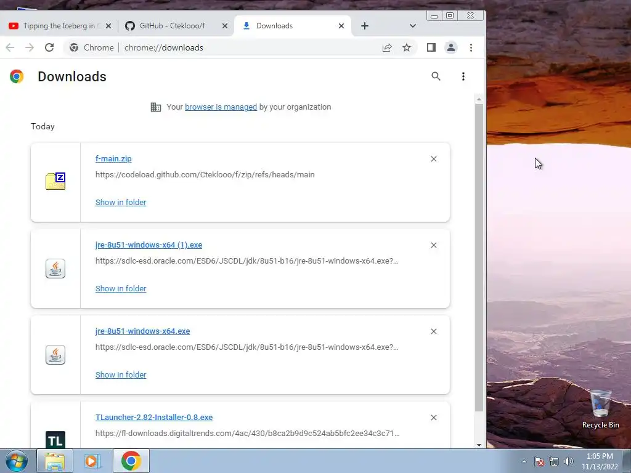Remove f-main.zip from the list

click(x=433, y=159)
